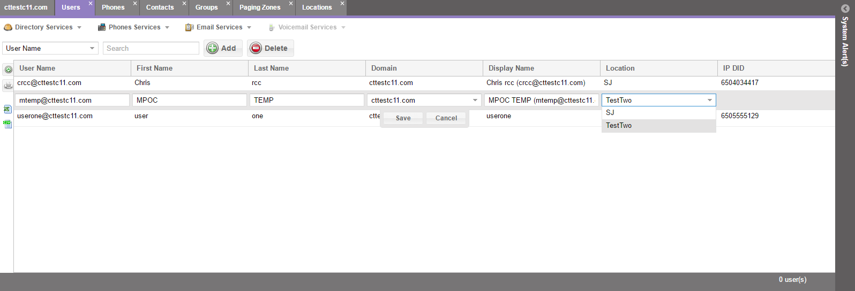Close the Groups tab

point(228,4)
